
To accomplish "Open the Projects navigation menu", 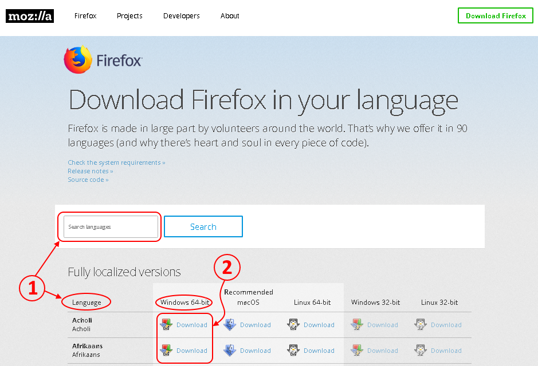I will pyautogui.click(x=129, y=16).
